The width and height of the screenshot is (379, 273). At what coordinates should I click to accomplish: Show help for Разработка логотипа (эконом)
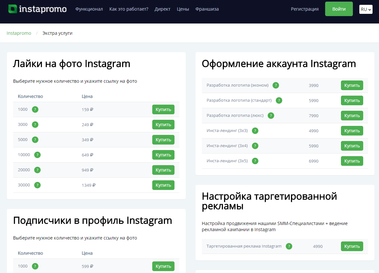click(x=275, y=85)
